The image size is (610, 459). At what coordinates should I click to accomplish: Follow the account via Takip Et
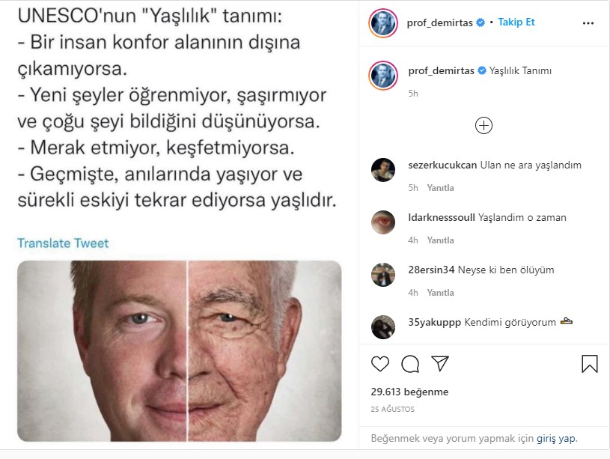click(x=516, y=22)
